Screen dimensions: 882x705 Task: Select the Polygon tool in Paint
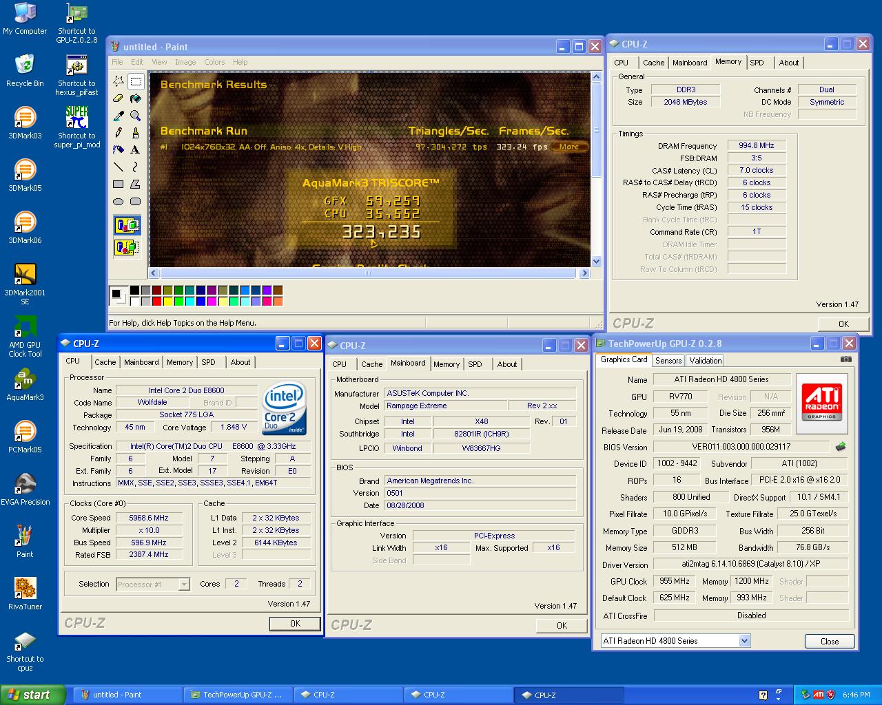click(x=136, y=184)
